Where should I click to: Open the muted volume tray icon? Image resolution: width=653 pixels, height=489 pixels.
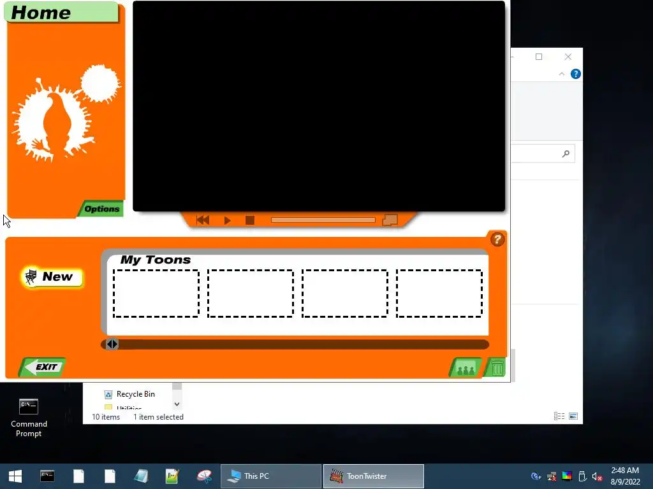point(597,476)
